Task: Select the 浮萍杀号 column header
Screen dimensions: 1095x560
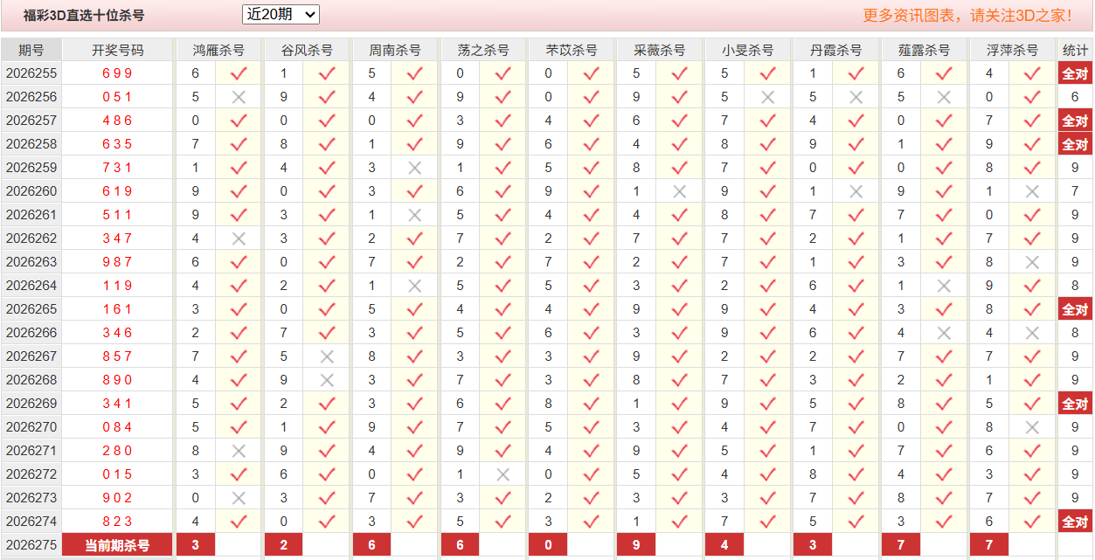Action: click(1013, 50)
